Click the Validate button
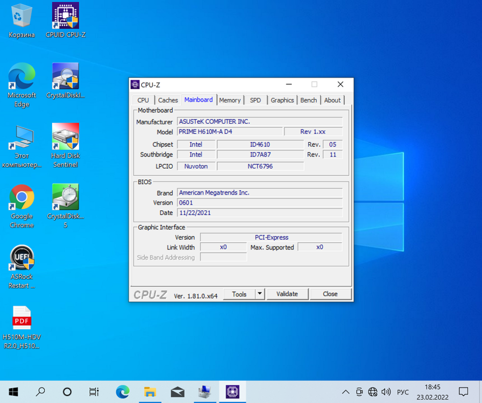 pyautogui.click(x=287, y=294)
